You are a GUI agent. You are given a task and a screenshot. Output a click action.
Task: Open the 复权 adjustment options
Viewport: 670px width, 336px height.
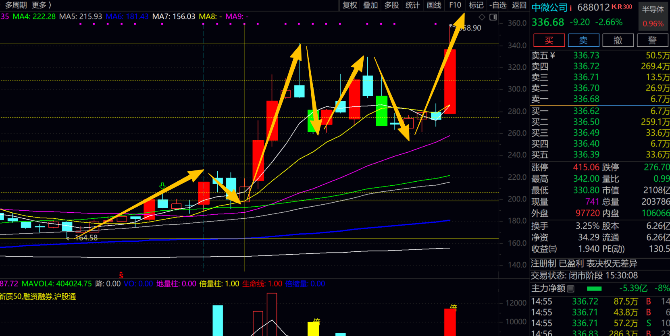(350, 5)
